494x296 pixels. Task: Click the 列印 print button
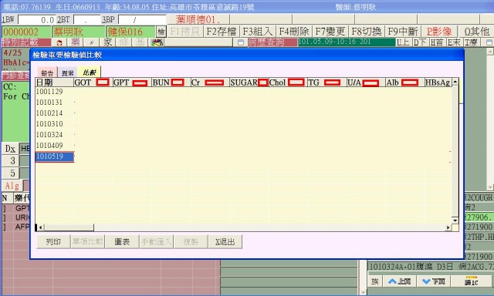53,241
